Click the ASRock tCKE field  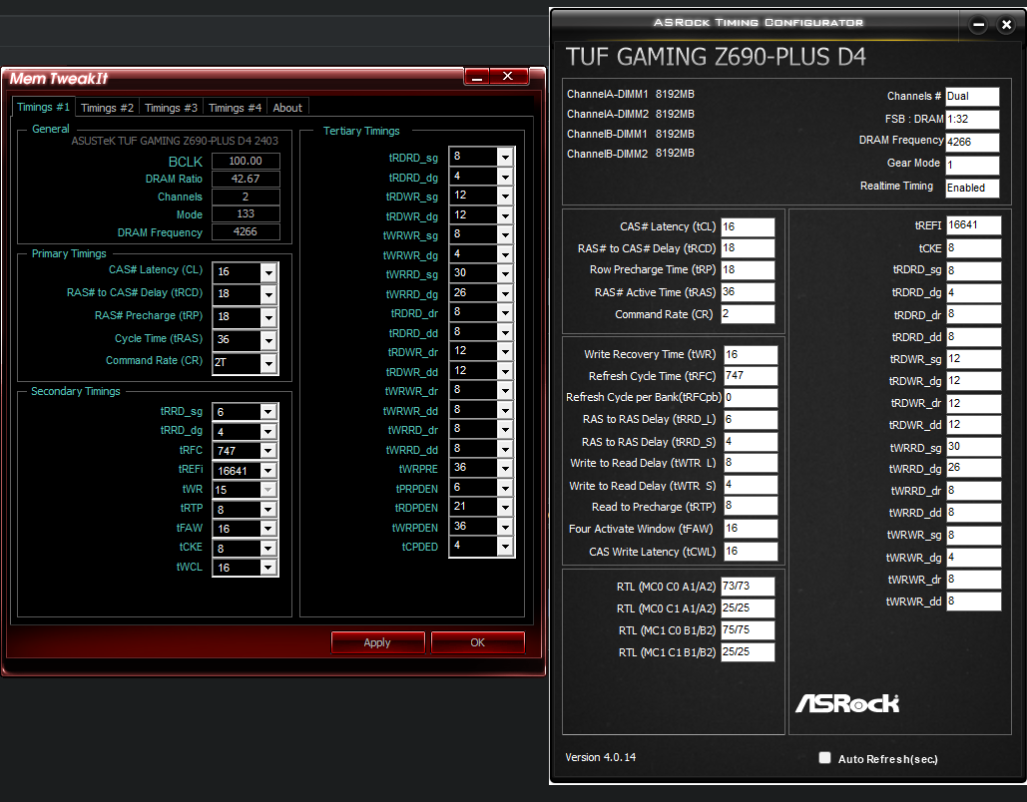point(974,248)
